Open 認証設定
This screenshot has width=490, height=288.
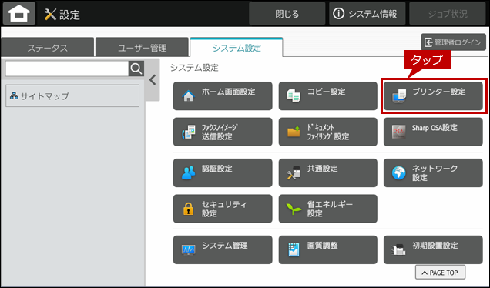pyautogui.click(x=223, y=172)
